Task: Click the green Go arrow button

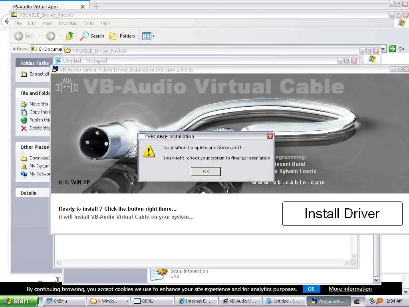Action: [x=392, y=49]
